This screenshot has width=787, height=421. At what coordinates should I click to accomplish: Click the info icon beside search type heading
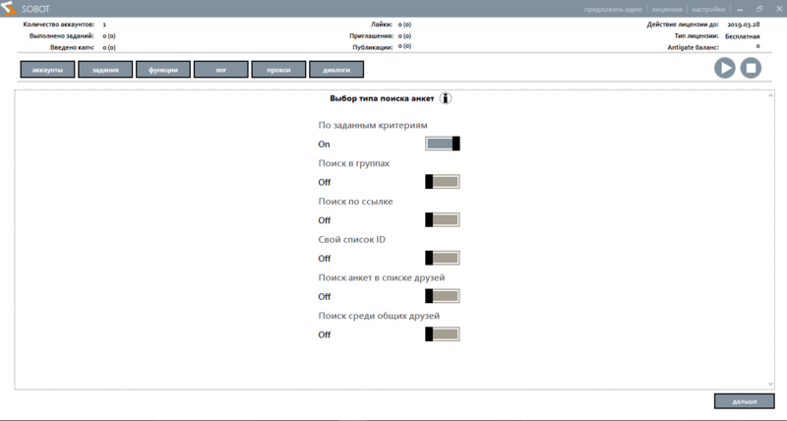tap(446, 98)
